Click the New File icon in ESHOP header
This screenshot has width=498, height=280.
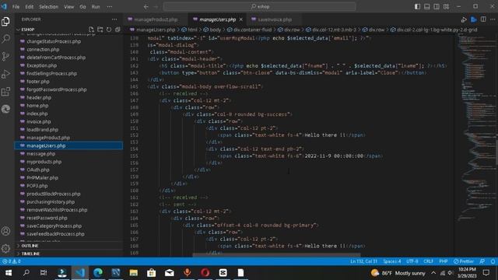tap(92, 30)
